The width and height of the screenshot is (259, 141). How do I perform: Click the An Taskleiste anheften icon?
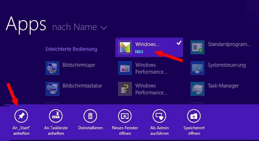[56, 116]
